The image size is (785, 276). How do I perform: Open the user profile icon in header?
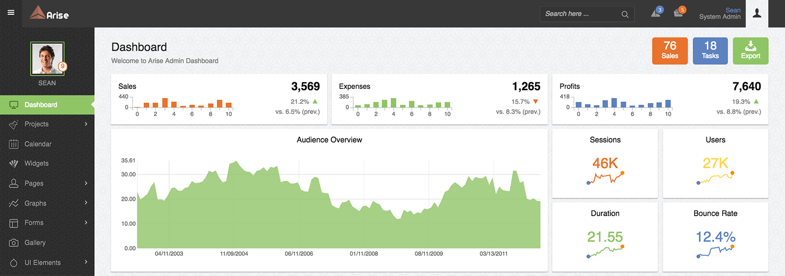click(757, 13)
